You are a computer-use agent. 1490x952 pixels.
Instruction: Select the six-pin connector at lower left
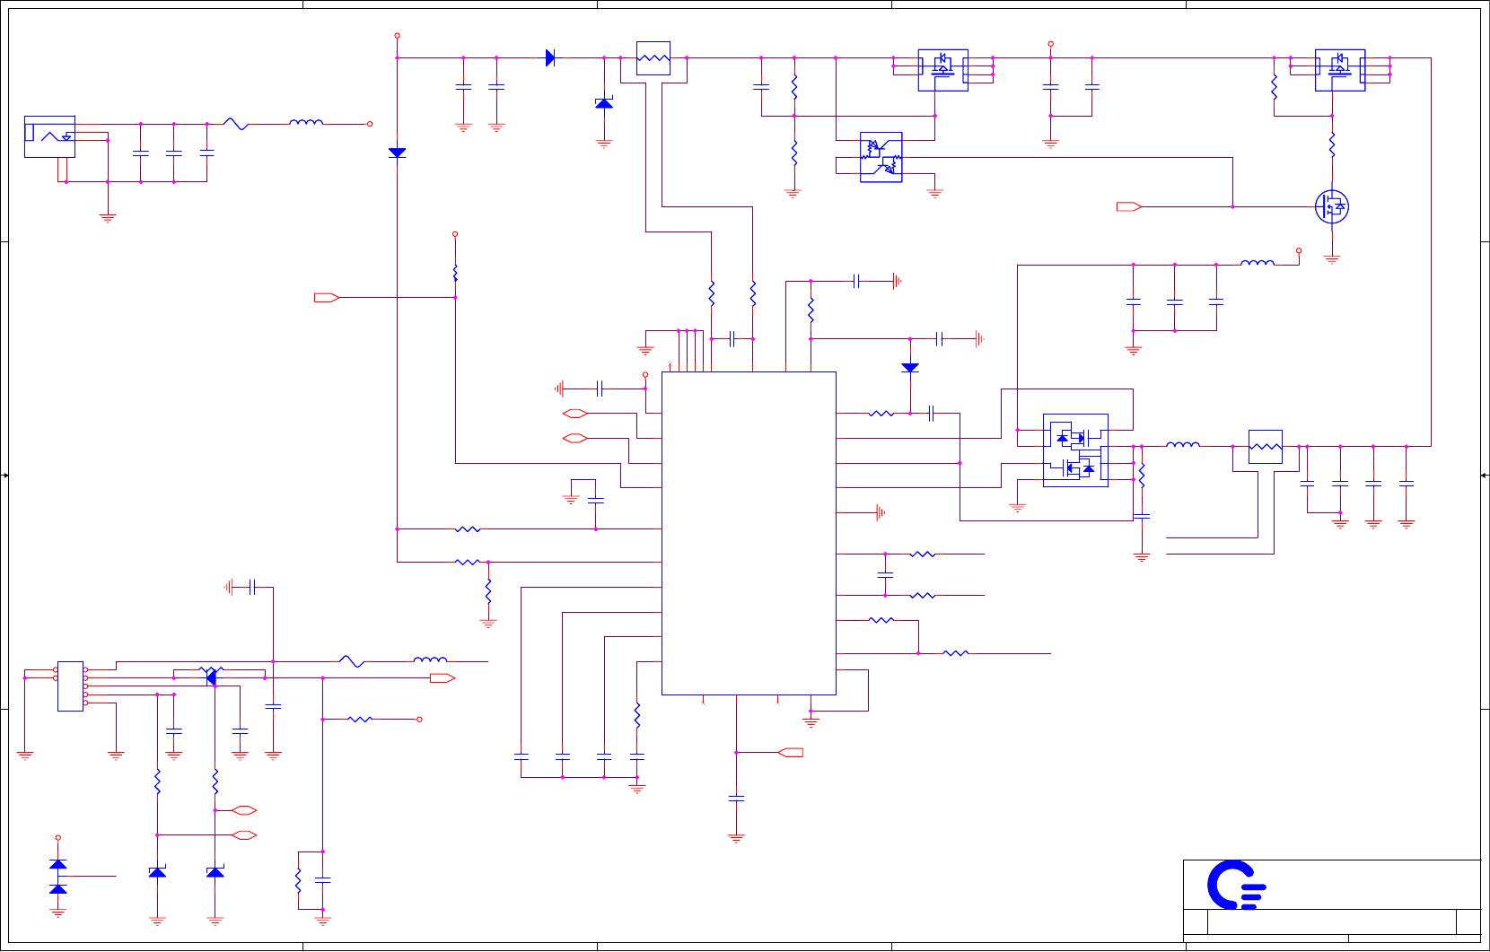(x=70, y=686)
